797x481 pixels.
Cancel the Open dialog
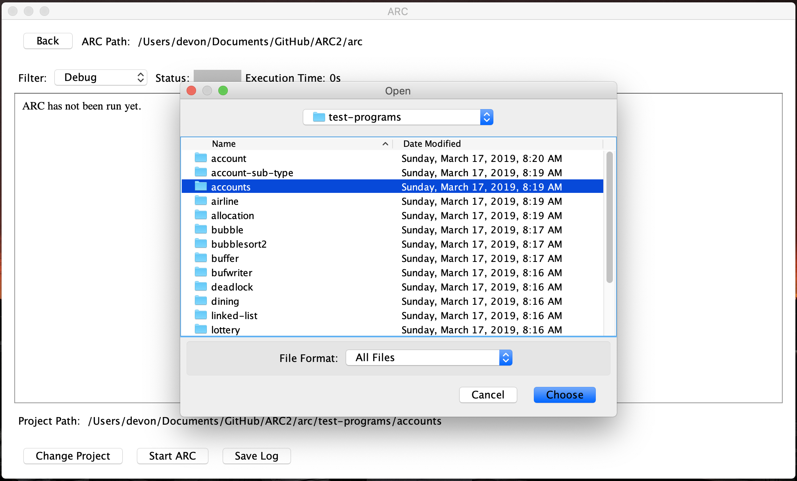[x=488, y=394]
